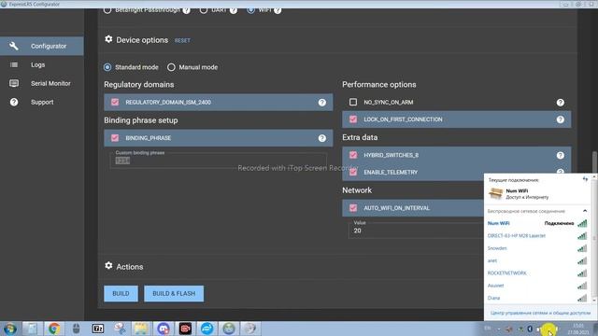The height and width of the screenshot is (336, 598).
Task: Click the Device options gear icon
Action: (x=108, y=39)
